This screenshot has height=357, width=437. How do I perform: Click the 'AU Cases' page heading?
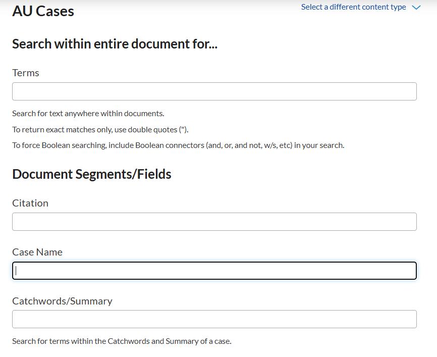[43, 11]
